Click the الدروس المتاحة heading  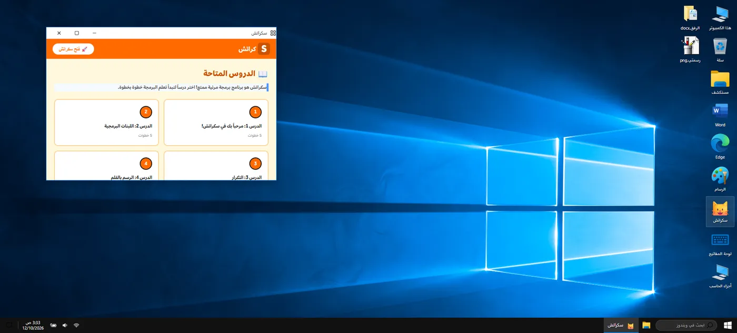click(x=228, y=74)
